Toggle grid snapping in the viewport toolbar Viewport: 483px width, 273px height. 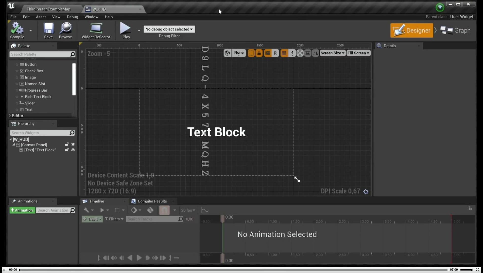(x=284, y=53)
